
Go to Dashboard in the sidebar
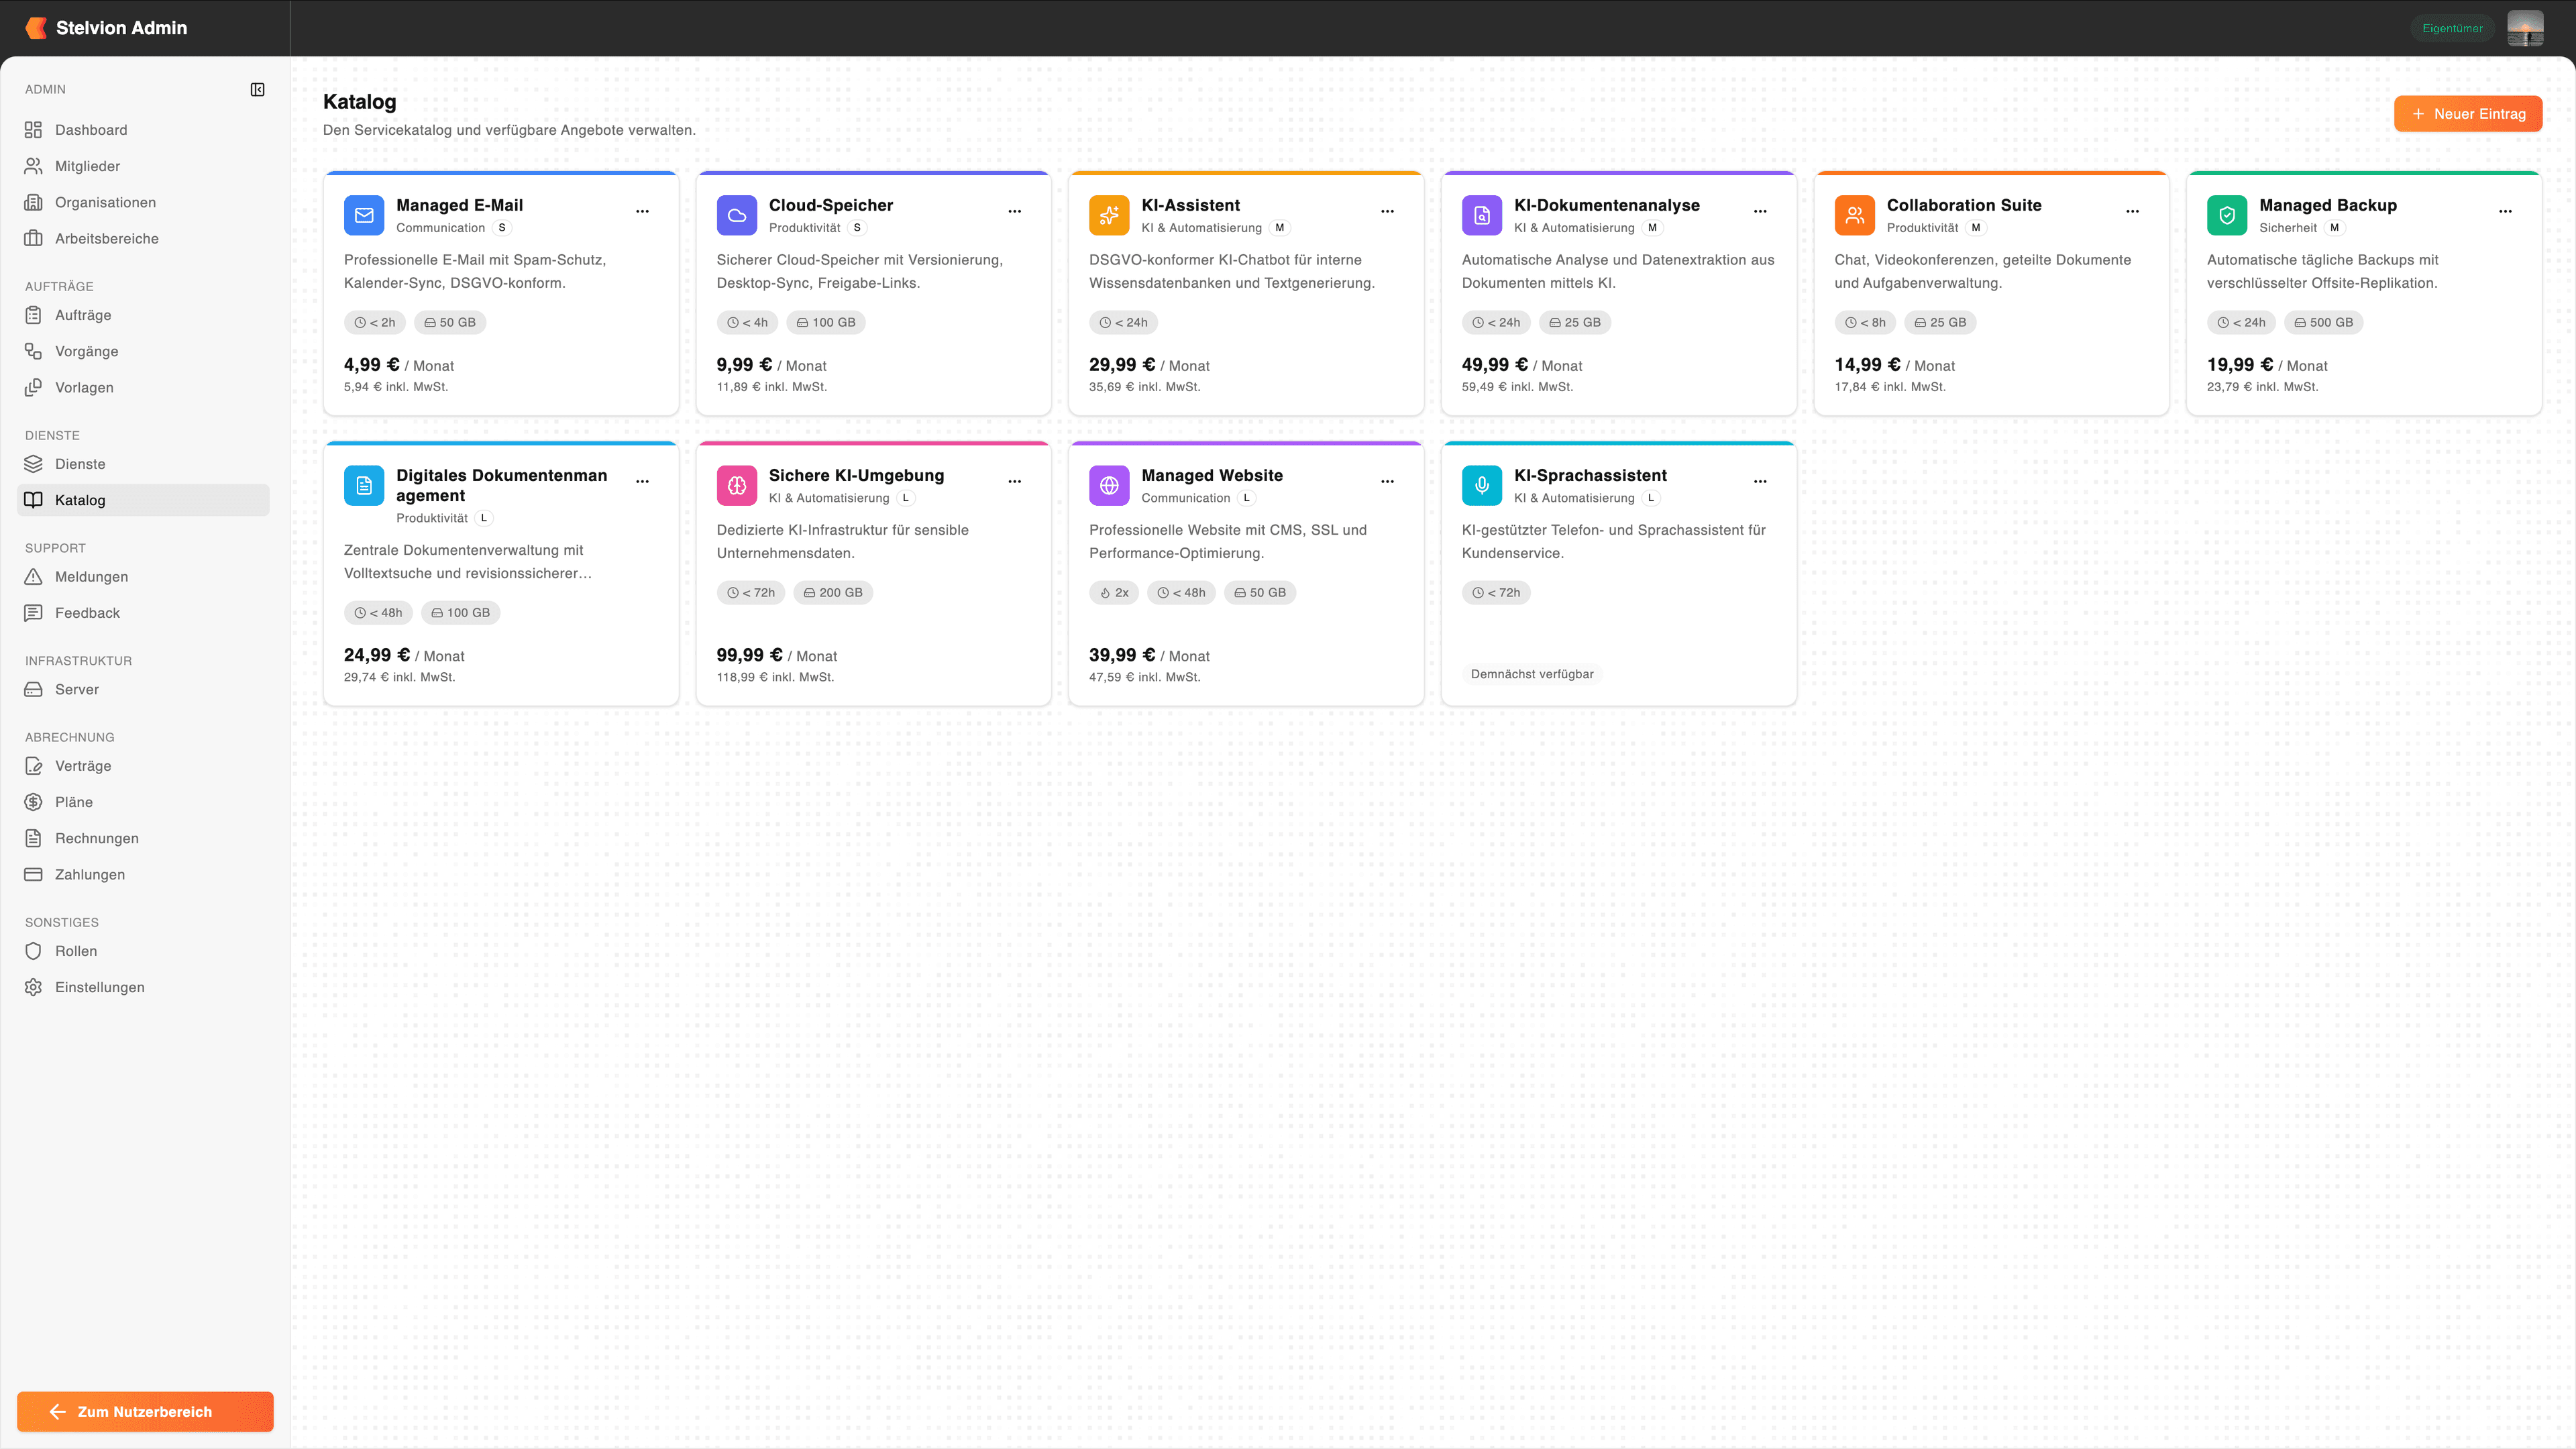[91, 130]
